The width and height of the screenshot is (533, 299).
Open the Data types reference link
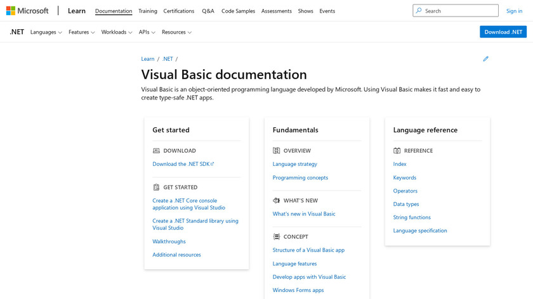(406, 204)
